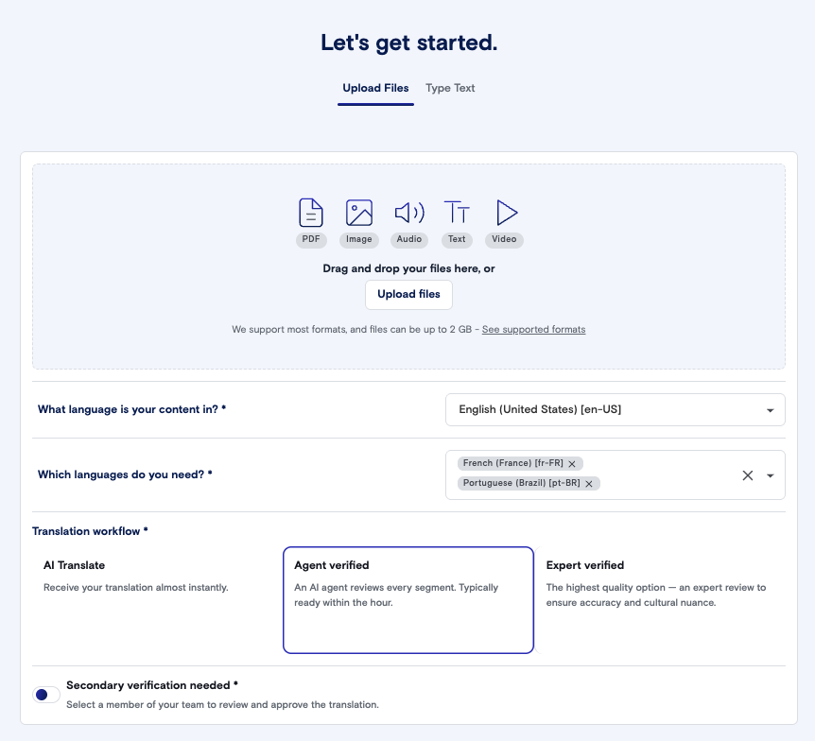Open the See supported formats link
Screen dimensions: 815x741
[533, 330]
